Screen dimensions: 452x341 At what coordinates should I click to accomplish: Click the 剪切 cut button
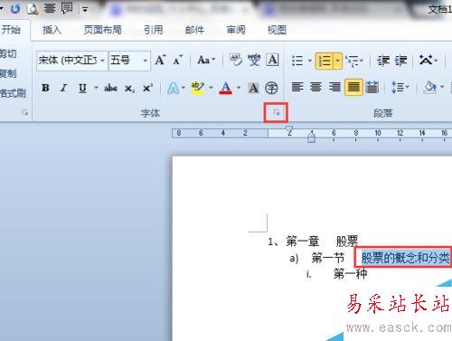click(8, 54)
